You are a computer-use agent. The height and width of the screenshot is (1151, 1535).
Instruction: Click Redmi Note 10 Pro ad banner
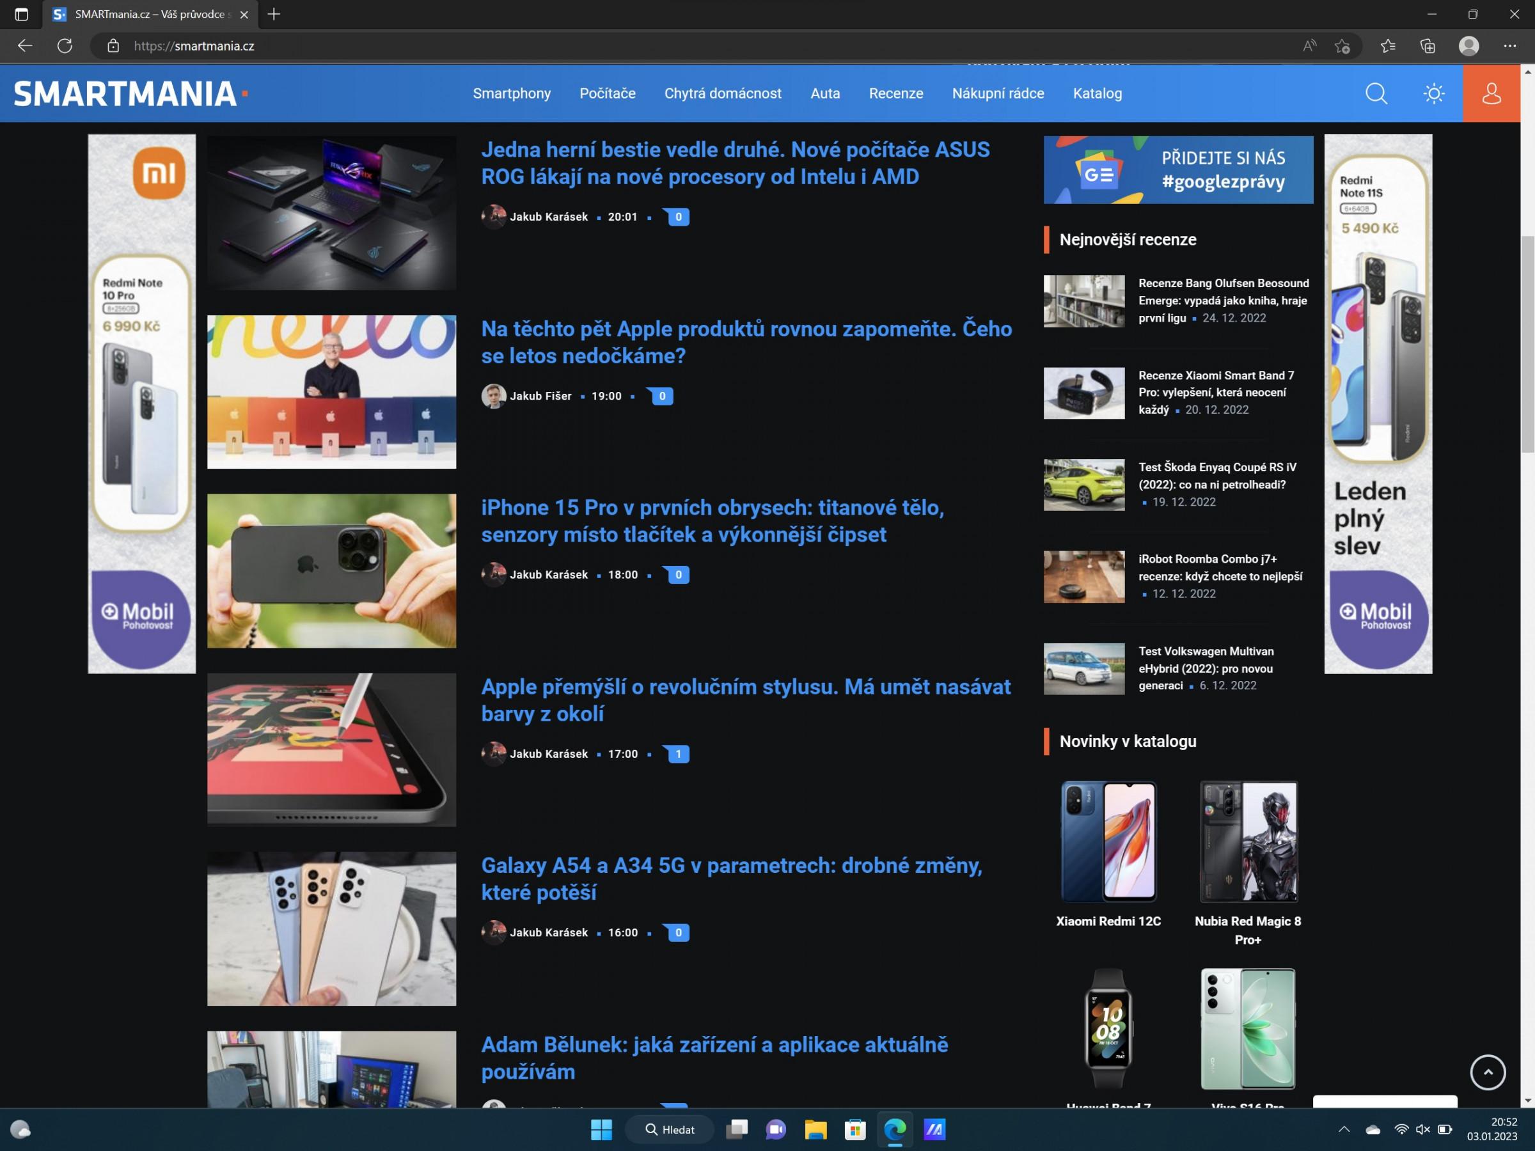(141, 403)
